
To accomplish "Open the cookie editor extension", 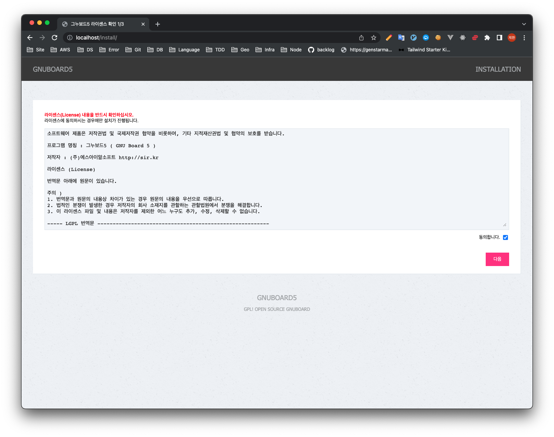I will (x=438, y=38).
